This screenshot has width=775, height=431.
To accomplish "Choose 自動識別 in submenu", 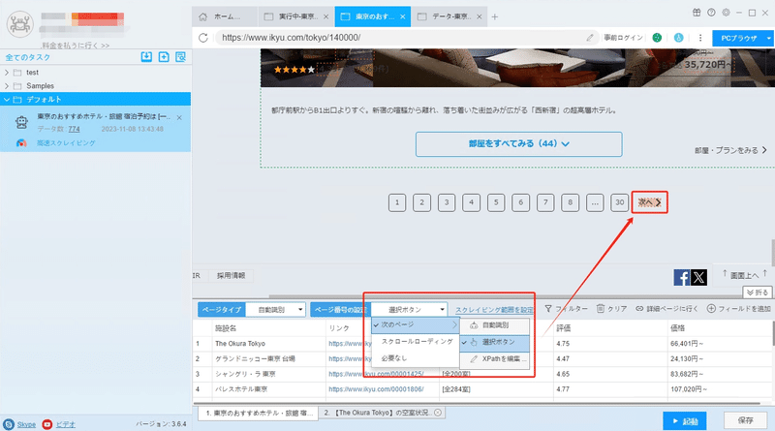I will pyautogui.click(x=495, y=325).
